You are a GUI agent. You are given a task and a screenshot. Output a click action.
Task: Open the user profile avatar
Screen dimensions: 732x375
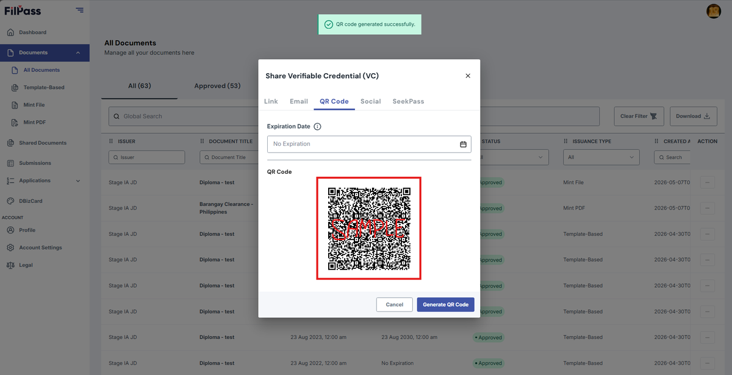(x=714, y=11)
